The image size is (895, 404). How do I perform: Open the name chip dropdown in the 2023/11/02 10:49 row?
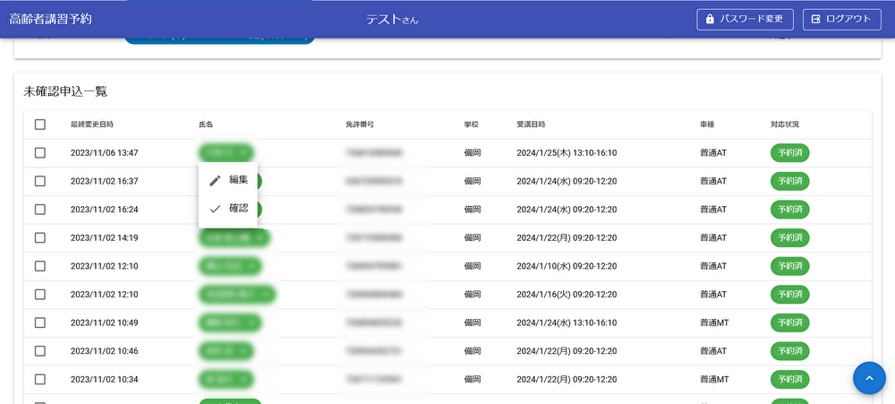click(x=230, y=322)
